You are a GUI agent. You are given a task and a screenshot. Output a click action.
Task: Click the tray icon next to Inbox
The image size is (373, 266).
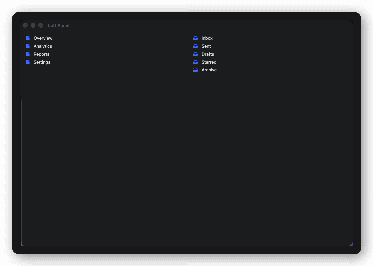195,38
